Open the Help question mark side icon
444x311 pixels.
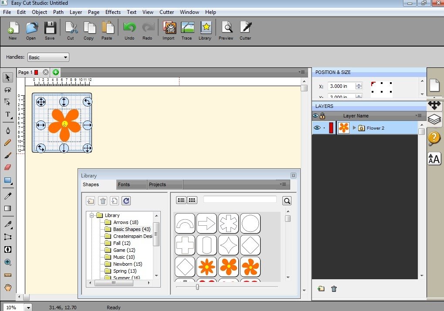[434, 138]
